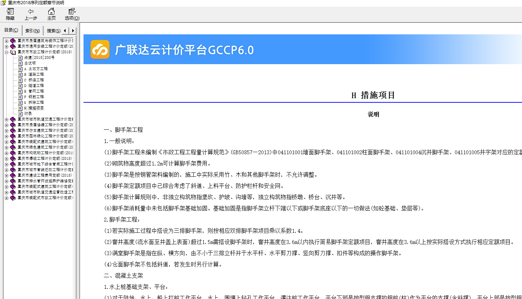Expand 重庆市城市轨道交通工程计价定额 node
This screenshot has width=522, height=299.
pos(6,119)
